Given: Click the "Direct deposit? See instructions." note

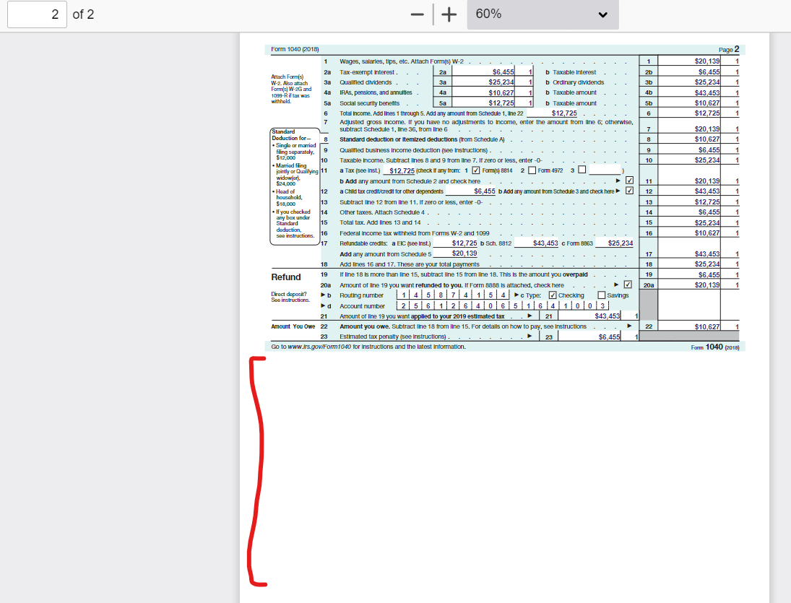Looking at the screenshot, I should pos(290,297).
